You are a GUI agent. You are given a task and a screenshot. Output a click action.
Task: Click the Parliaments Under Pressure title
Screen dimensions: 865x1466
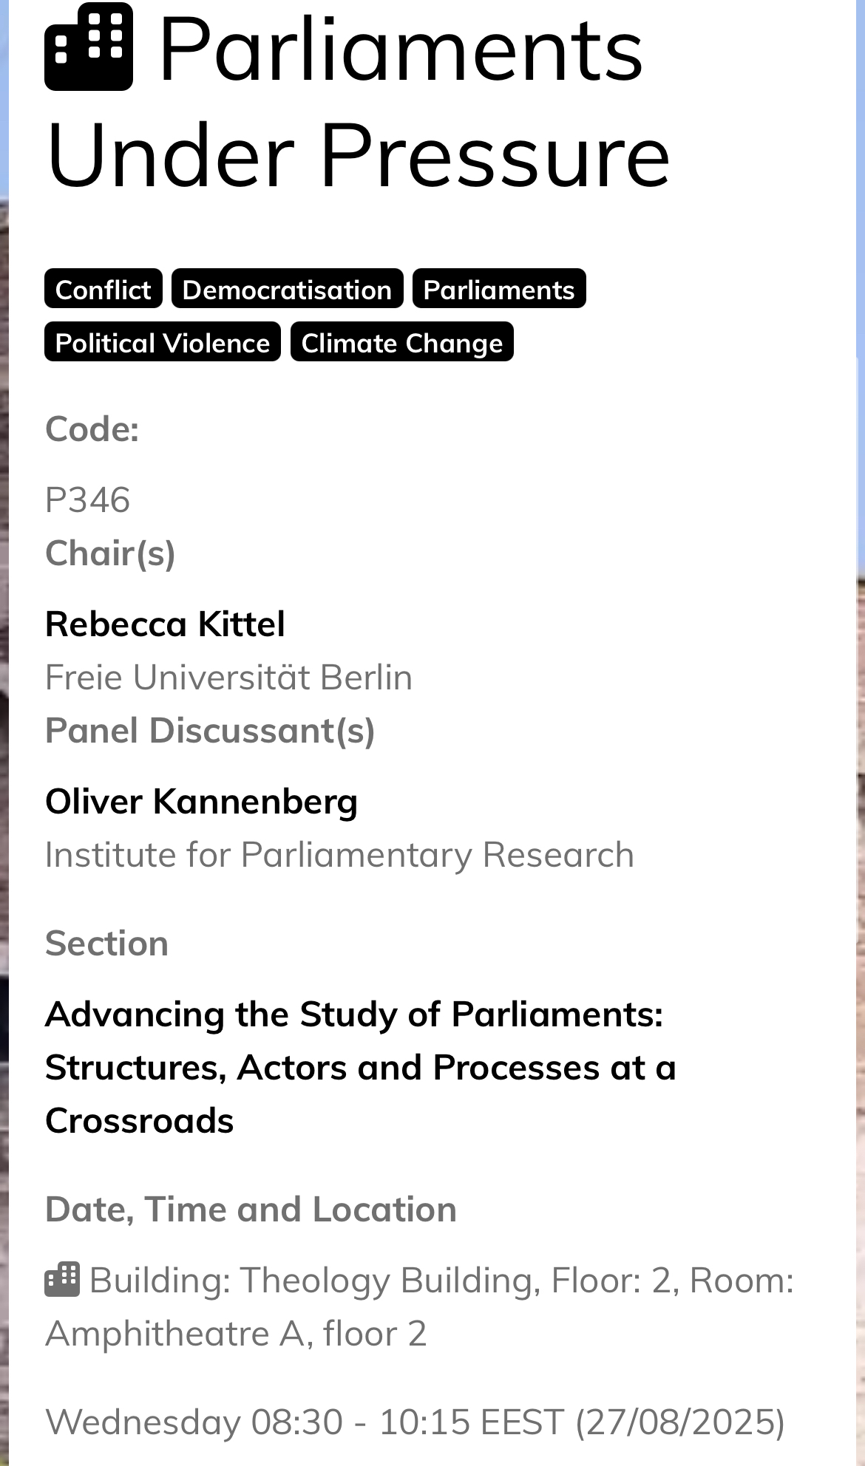click(x=358, y=102)
